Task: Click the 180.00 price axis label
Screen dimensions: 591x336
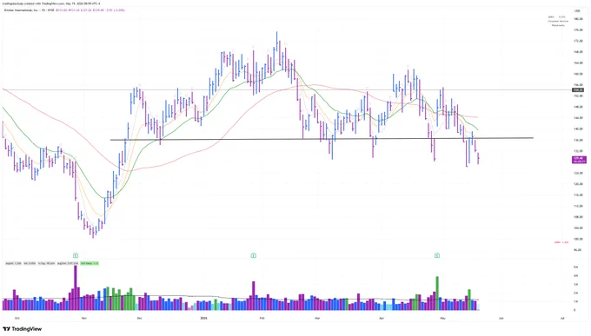Action: click(x=578, y=19)
